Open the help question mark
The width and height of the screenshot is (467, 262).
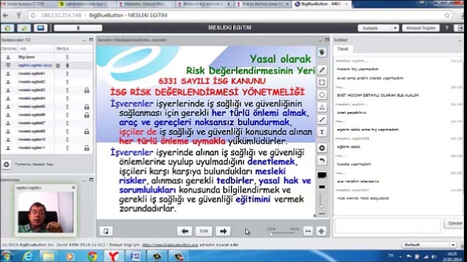pos(447,28)
